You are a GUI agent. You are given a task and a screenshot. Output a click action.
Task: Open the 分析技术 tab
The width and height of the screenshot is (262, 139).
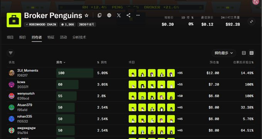click(x=79, y=37)
